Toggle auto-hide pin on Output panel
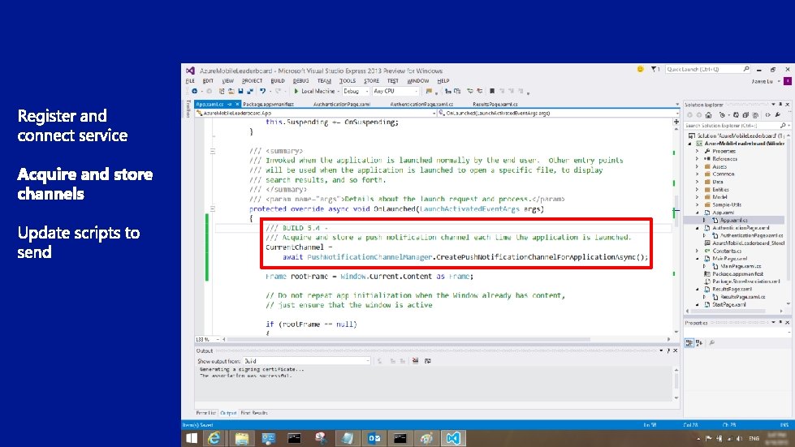 [x=668, y=350]
